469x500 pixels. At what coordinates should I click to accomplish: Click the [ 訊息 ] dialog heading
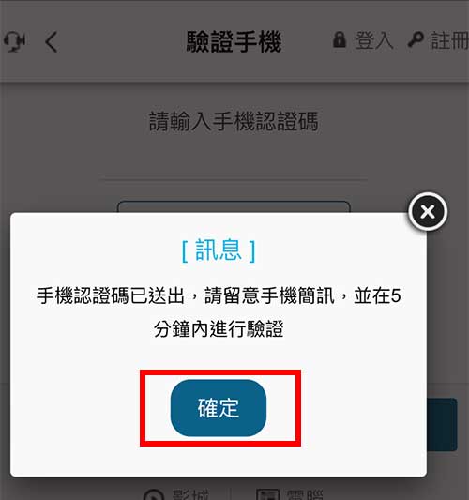[219, 250]
